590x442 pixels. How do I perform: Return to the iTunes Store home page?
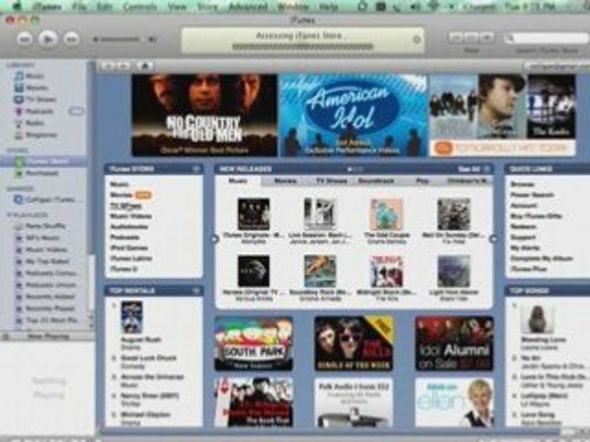[145, 66]
